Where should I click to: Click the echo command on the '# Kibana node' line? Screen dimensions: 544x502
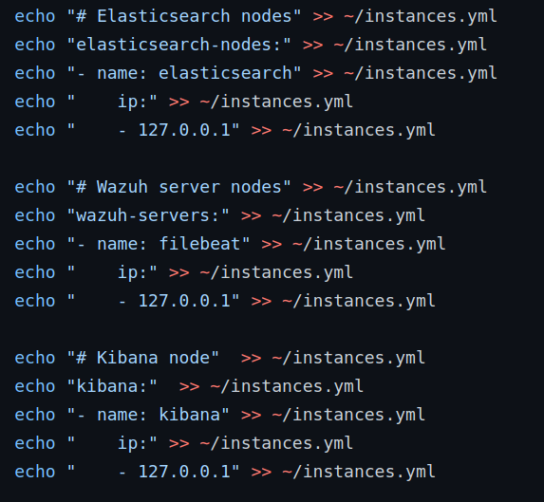pos(35,358)
